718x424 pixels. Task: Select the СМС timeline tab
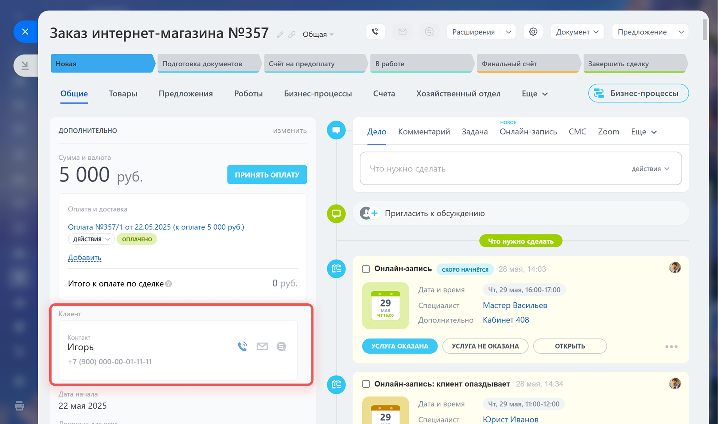click(x=577, y=132)
